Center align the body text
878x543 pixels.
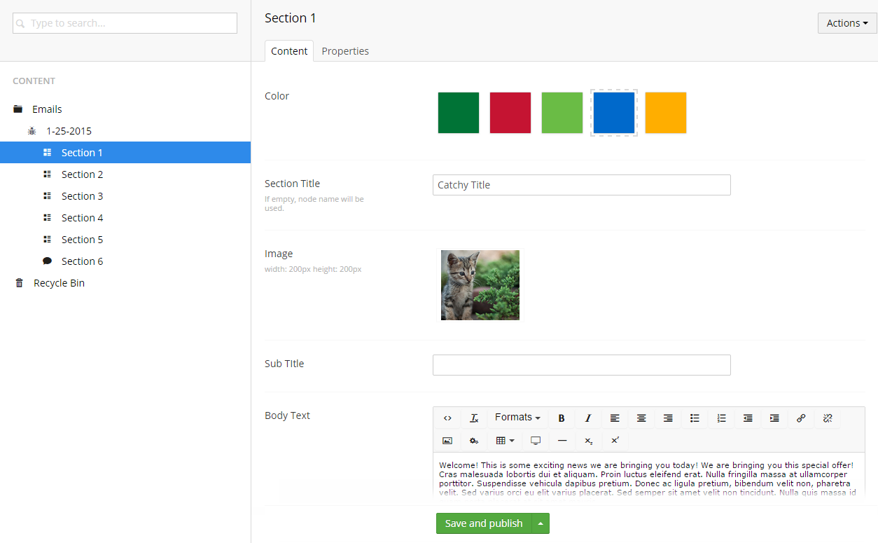tap(641, 418)
